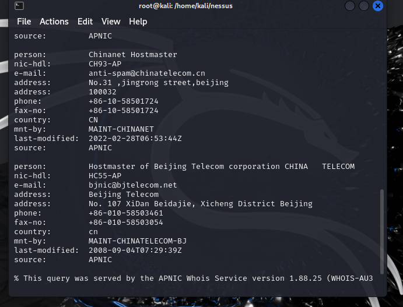The width and height of the screenshot is (403, 307).
Task: Click the anti-spam@chinatelecom.cn email address
Action: (x=147, y=73)
